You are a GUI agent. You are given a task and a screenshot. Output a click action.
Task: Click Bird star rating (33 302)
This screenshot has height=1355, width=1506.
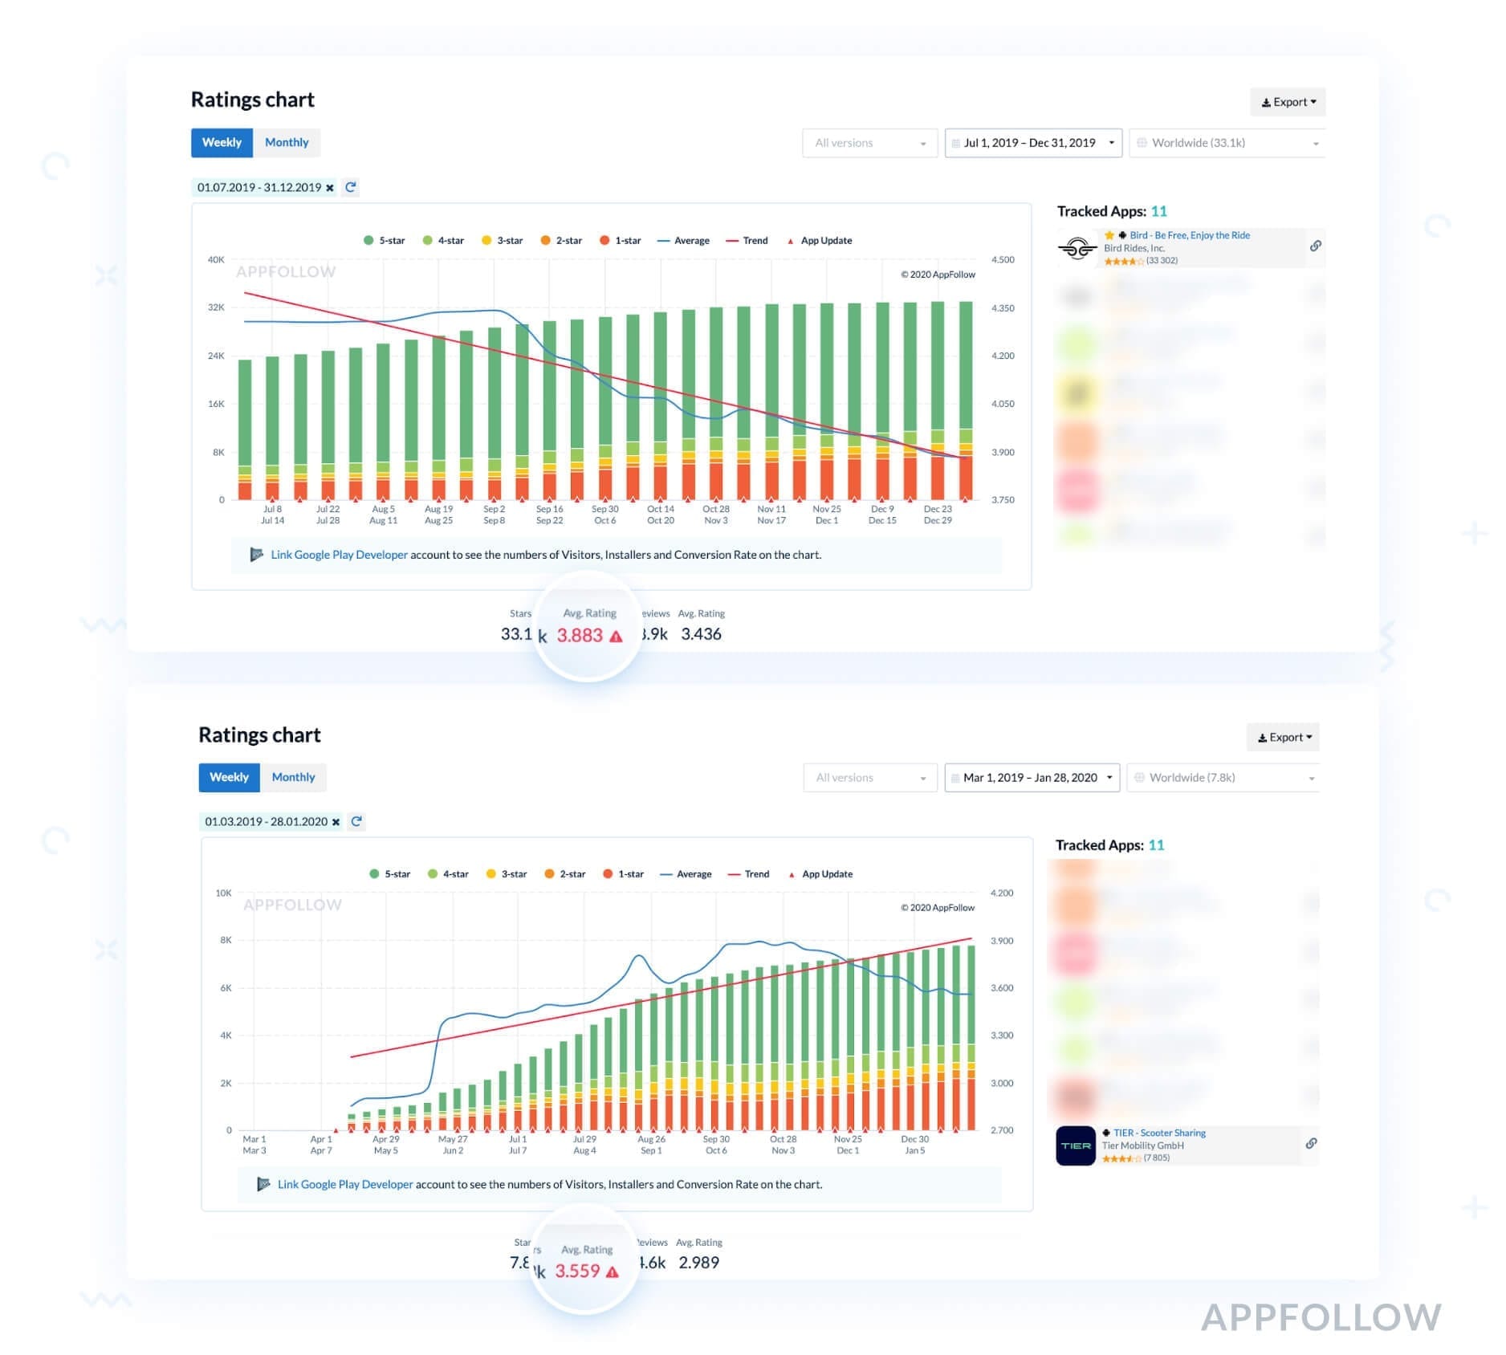1141,261
